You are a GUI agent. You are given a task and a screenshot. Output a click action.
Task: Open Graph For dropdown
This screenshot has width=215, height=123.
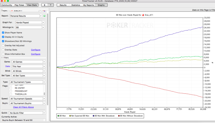click(43, 22)
